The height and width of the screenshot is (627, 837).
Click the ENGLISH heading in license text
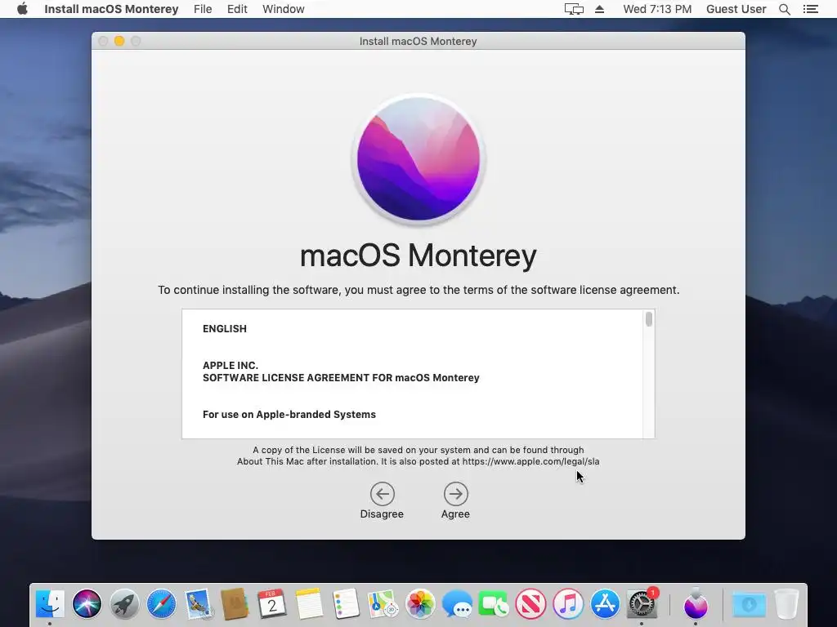(225, 328)
